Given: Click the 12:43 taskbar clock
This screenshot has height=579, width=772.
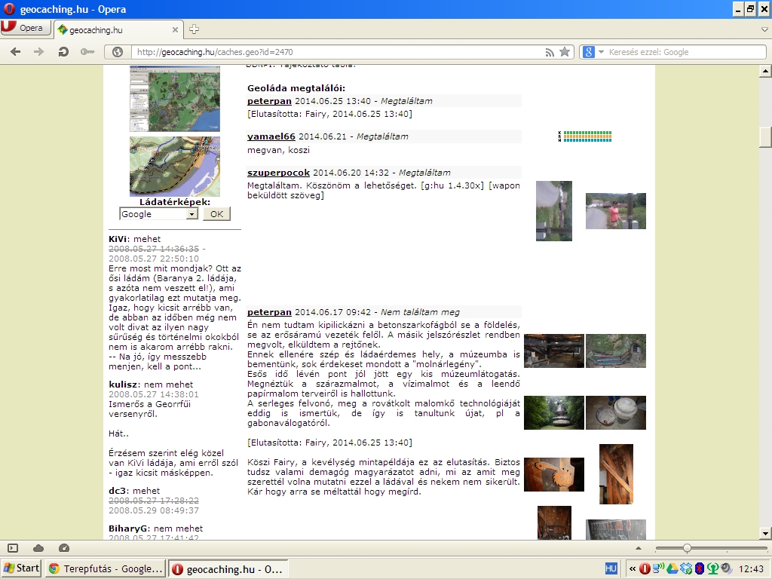Looking at the screenshot, I should pyautogui.click(x=751, y=569).
